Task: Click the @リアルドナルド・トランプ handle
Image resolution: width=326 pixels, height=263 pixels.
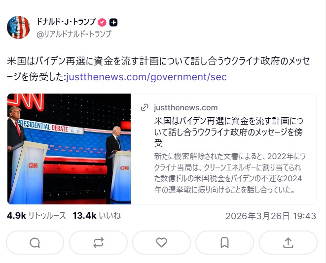Action: coord(74,34)
